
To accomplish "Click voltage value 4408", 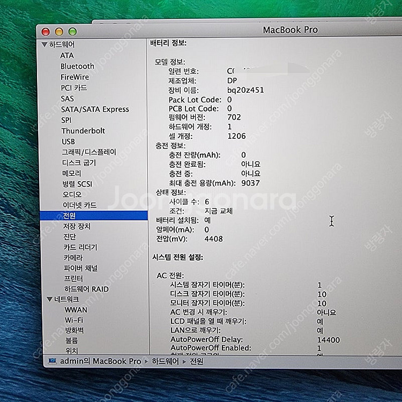I will 213,239.
